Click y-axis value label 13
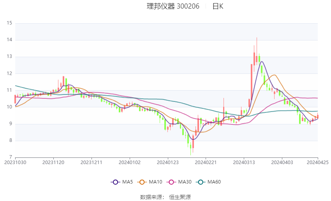The width and height of the screenshot is (331, 201). (x=9, y=56)
